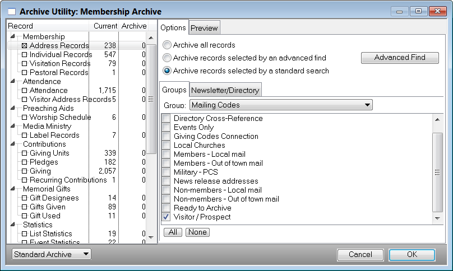Mark the Pledges record box icon
This screenshot has height=271, width=453.
24,162
